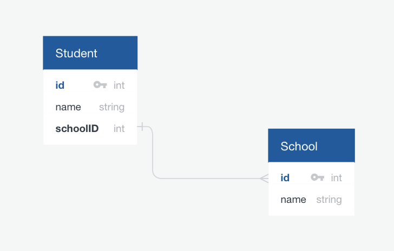The height and width of the screenshot is (251, 394).
Task: Click the name field in Student table
Action: (68, 107)
